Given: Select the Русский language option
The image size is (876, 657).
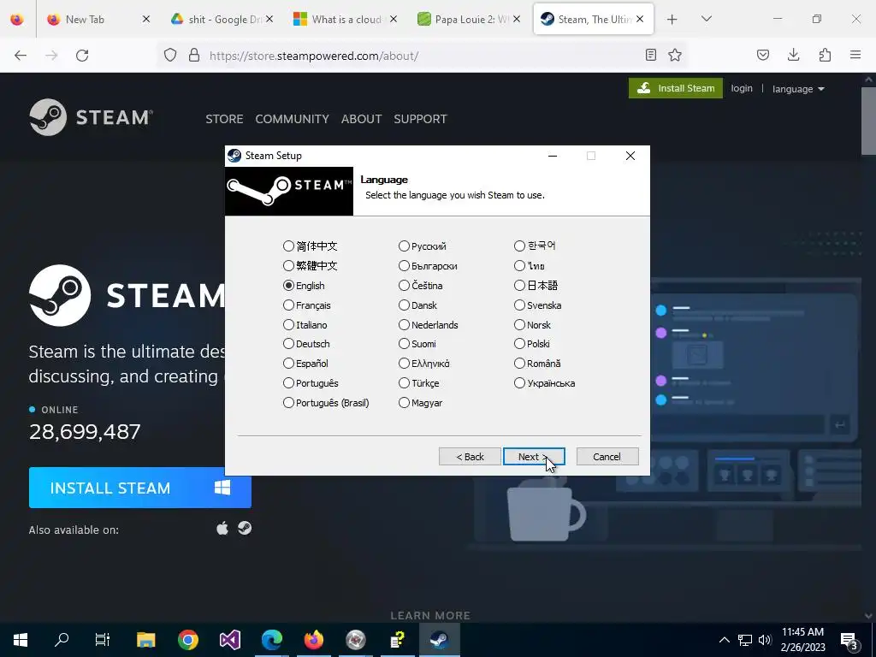Looking at the screenshot, I should tap(423, 246).
